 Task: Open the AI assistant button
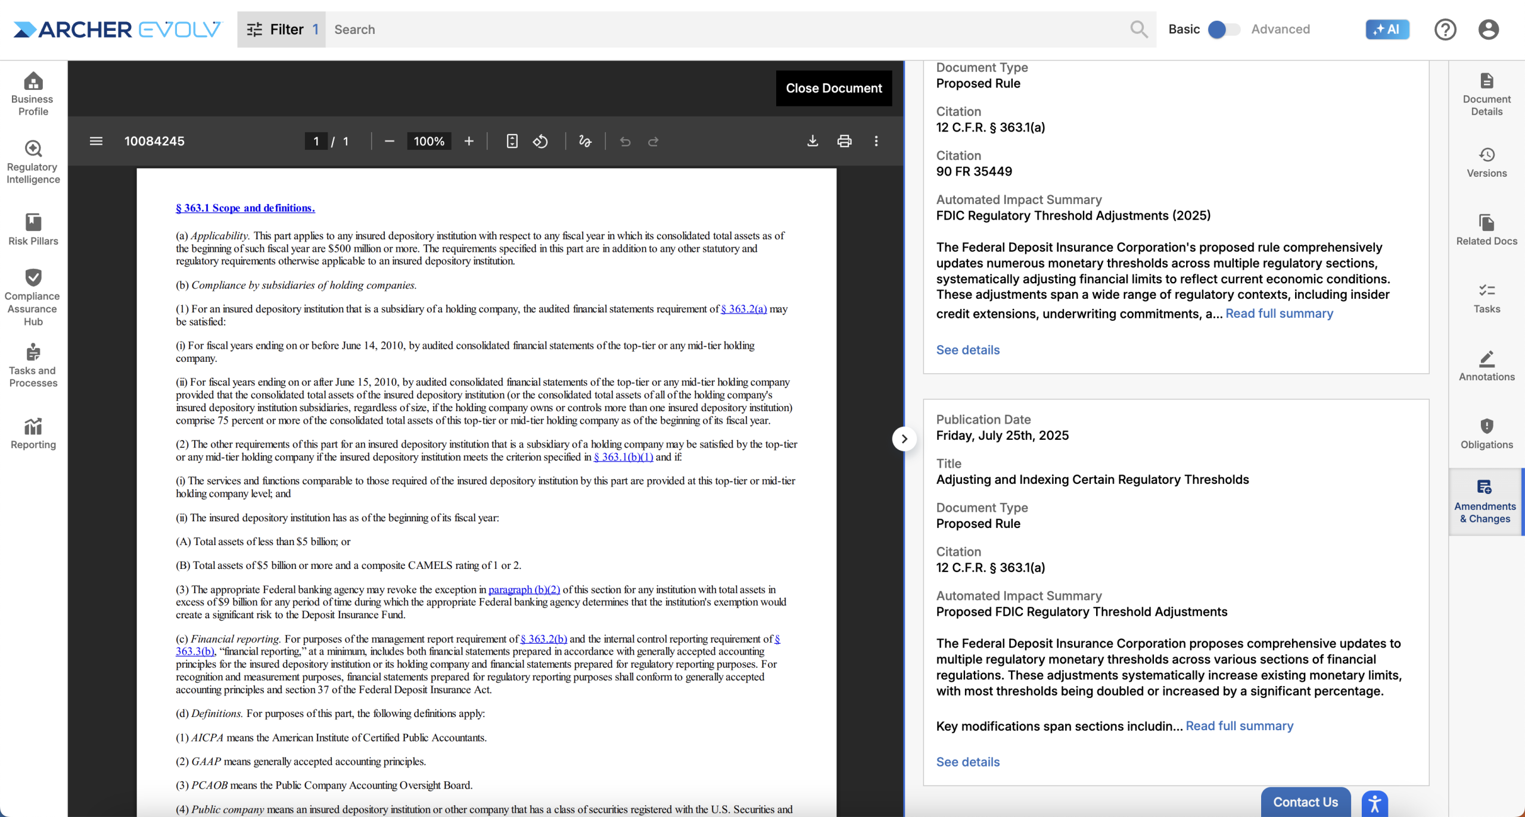1387,29
